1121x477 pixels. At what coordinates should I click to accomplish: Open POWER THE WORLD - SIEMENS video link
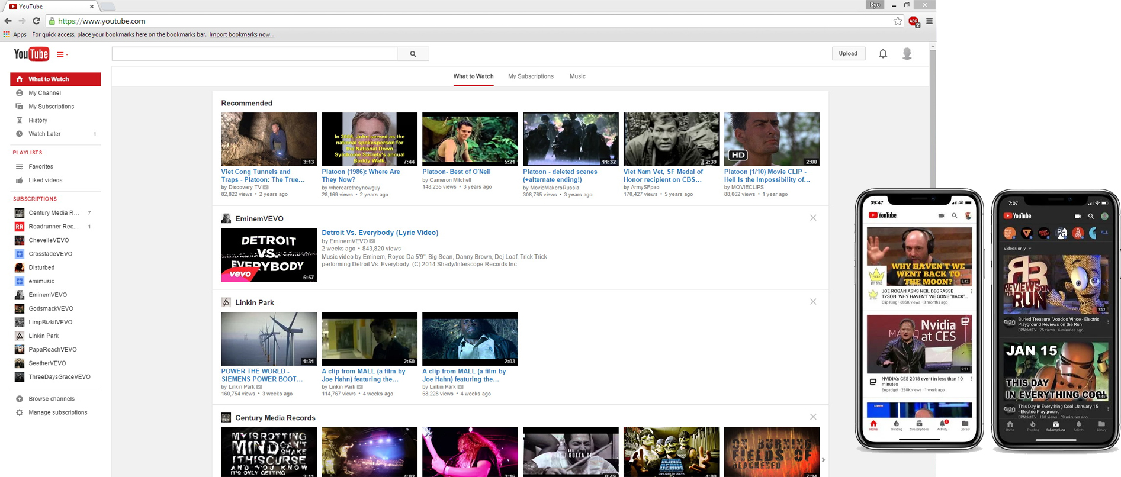point(262,375)
